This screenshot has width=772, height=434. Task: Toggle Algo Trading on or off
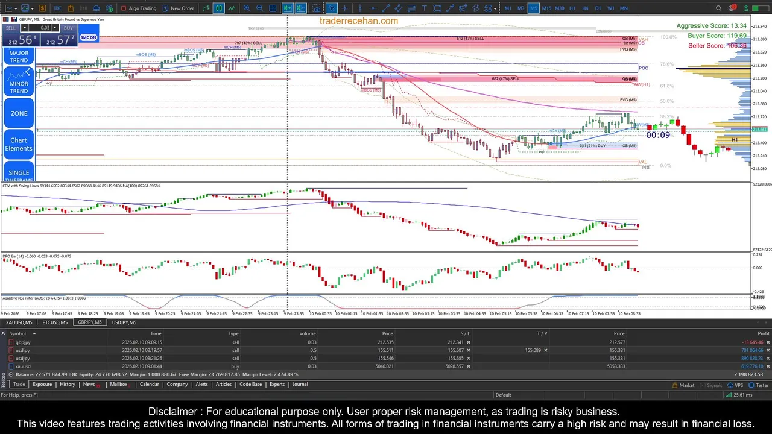[139, 8]
